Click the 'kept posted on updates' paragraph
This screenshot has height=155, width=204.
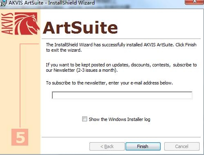point(121,67)
